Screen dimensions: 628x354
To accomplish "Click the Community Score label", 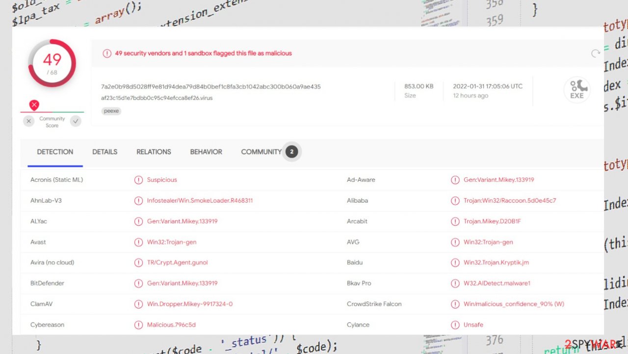I will 52,122.
